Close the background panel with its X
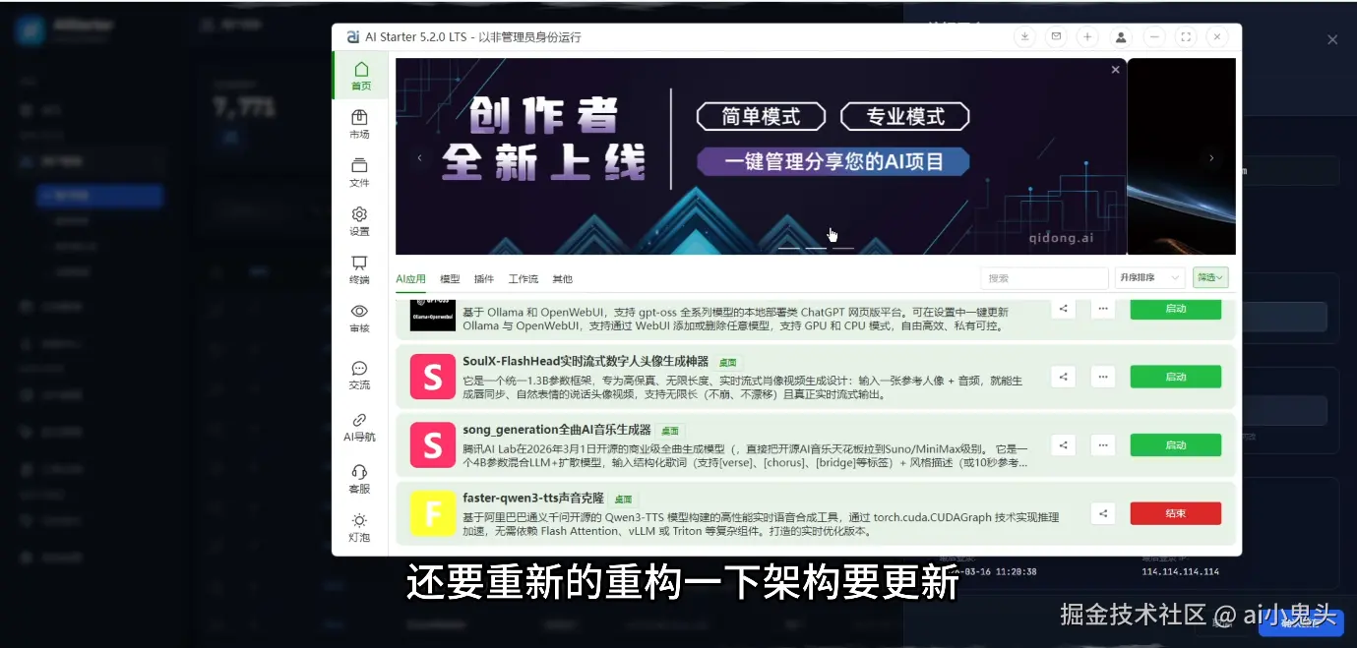This screenshot has width=1357, height=648. [x=1332, y=40]
